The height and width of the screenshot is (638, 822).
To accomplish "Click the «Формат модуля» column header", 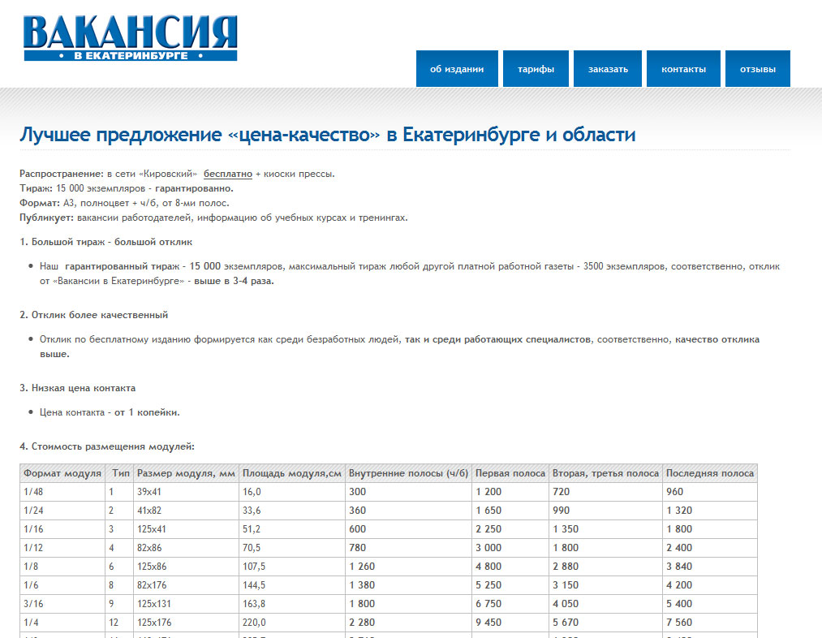I will click(x=62, y=473).
